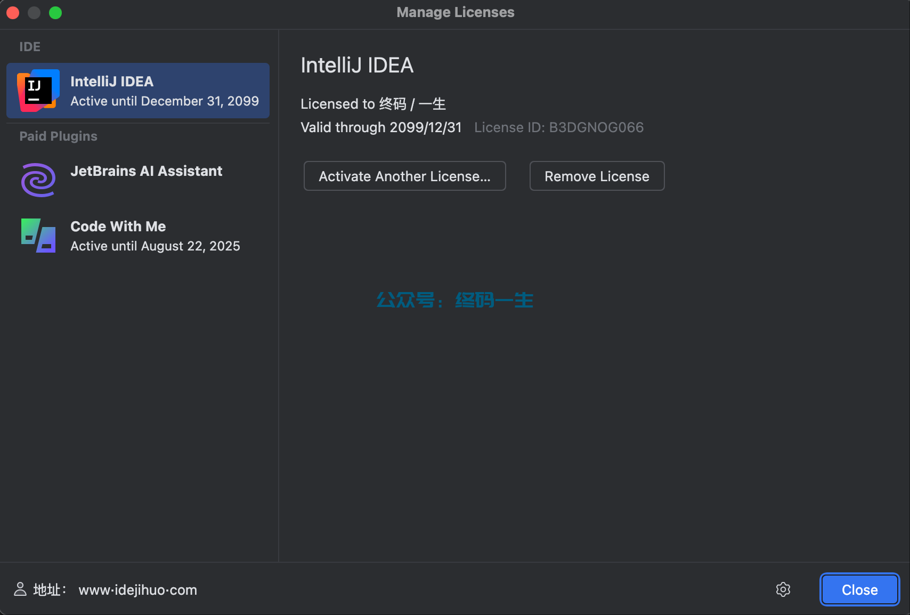Click the JetBrains AI Assistant spiral icon

coord(38,180)
